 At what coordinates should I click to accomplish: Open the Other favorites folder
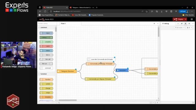pyautogui.click(x=188, y=15)
